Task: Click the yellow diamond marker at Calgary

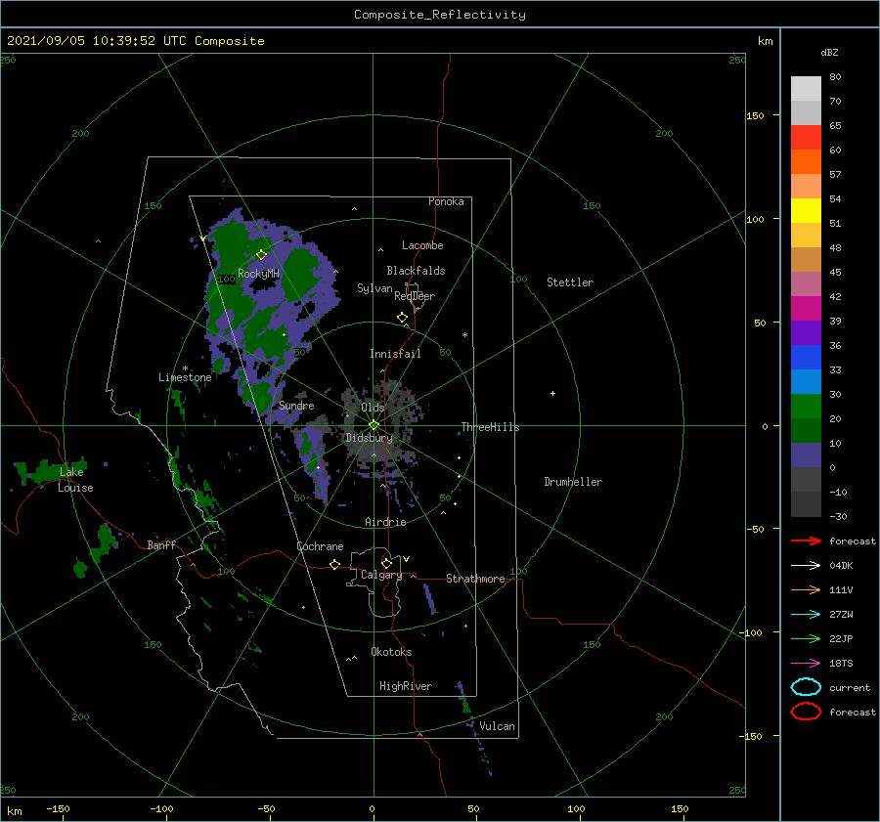Action: pyautogui.click(x=386, y=563)
